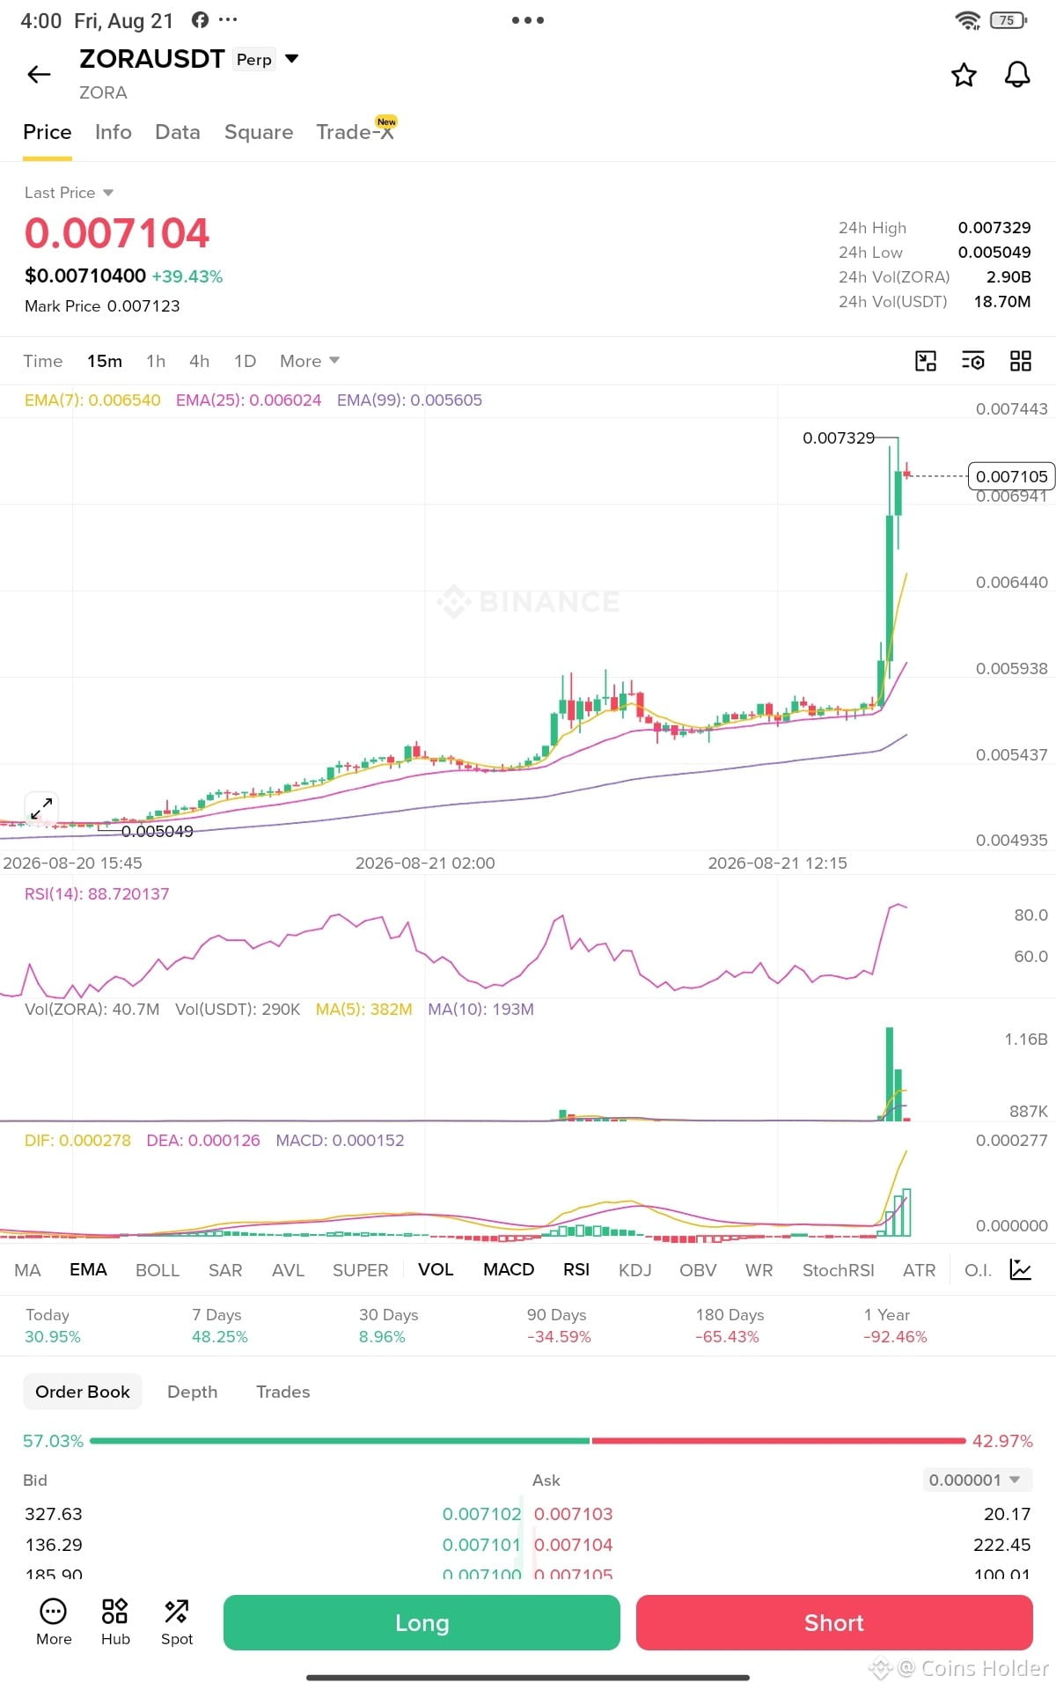Tap the 1 Year -92.46% stat
Viewport: 1056px width, 1690px height.
click(896, 1326)
